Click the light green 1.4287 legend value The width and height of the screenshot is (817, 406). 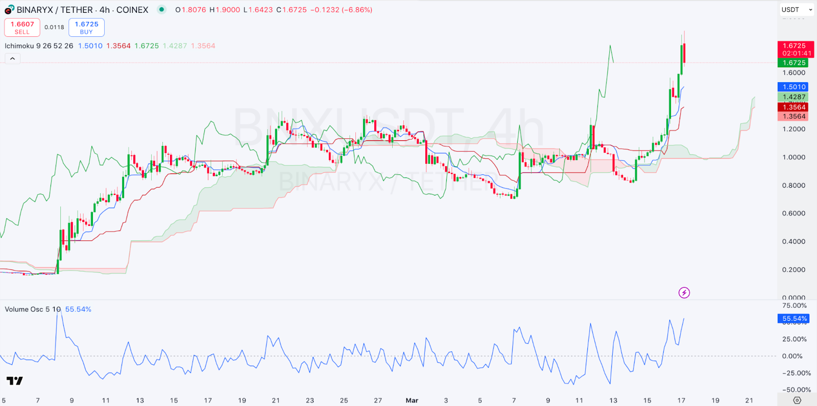175,46
